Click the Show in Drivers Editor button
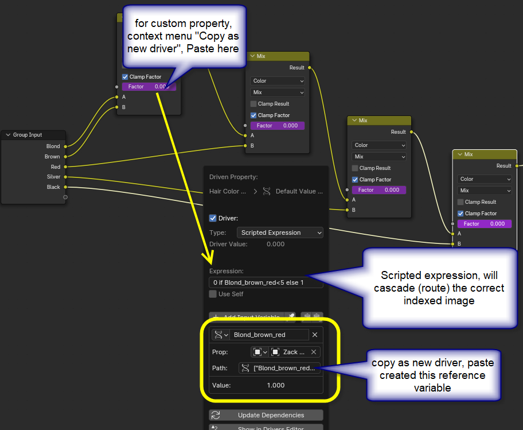The image size is (523, 430). point(266,427)
